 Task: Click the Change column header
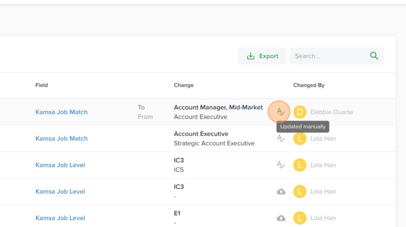pos(184,85)
